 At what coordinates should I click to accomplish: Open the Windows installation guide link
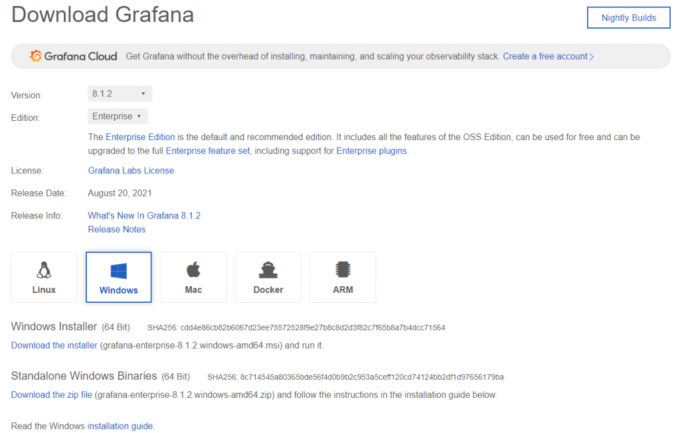pos(120,426)
